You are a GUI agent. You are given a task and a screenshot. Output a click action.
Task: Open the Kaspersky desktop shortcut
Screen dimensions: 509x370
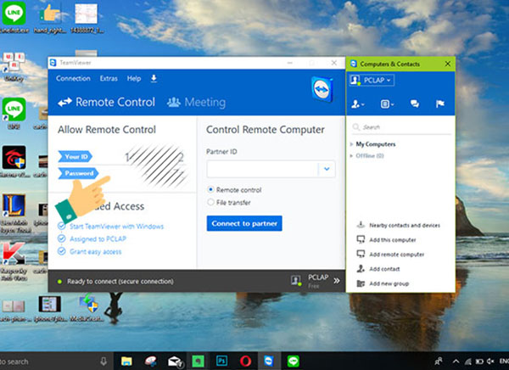point(13,254)
